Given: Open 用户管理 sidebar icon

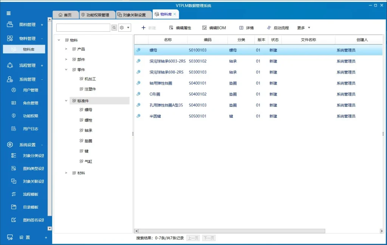Looking at the screenshot, I should point(14,90).
